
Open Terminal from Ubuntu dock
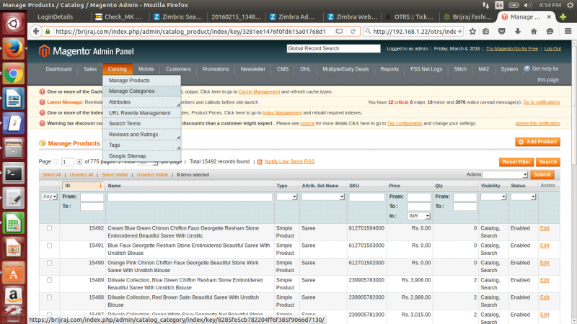point(13,174)
